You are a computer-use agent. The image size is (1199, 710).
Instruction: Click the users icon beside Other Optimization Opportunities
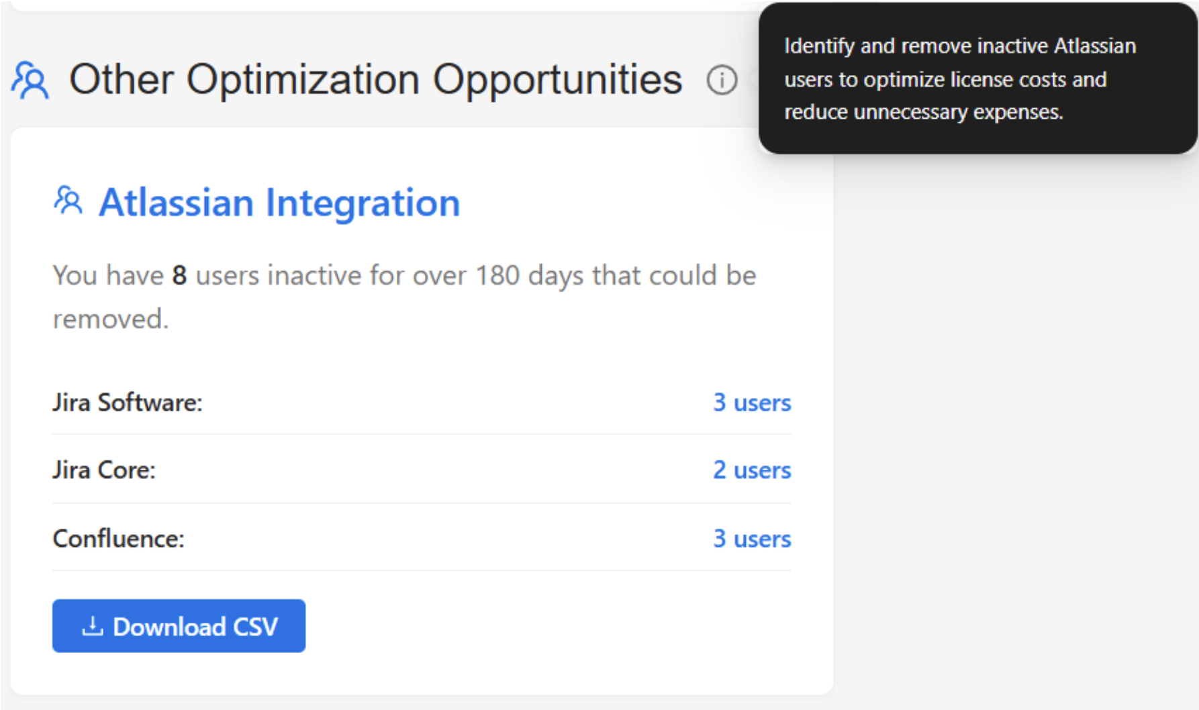pos(30,81)
